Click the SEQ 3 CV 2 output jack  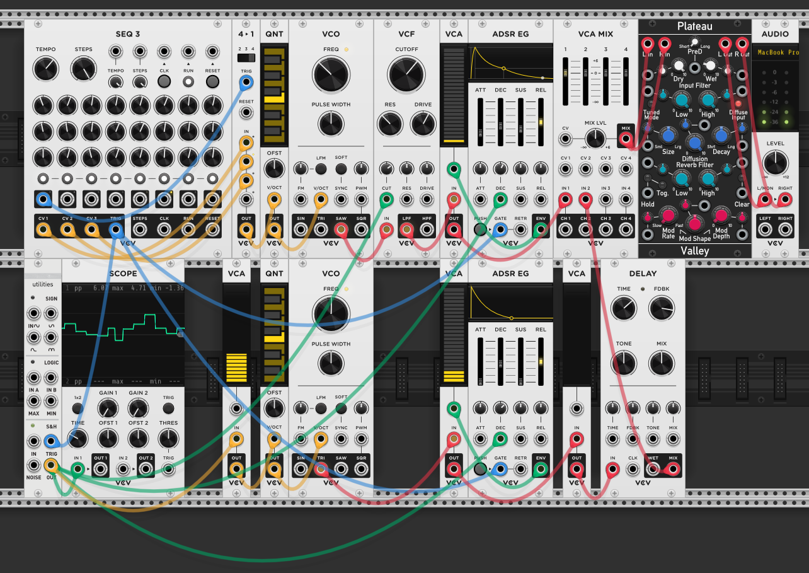pos(67,229)
